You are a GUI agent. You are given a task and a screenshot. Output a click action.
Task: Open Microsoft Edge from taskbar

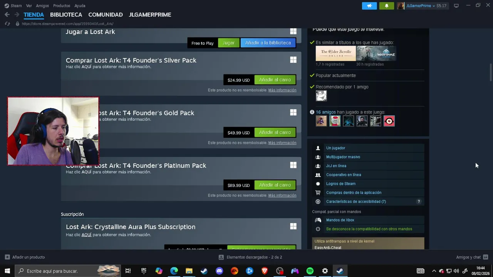coord(174,271)
